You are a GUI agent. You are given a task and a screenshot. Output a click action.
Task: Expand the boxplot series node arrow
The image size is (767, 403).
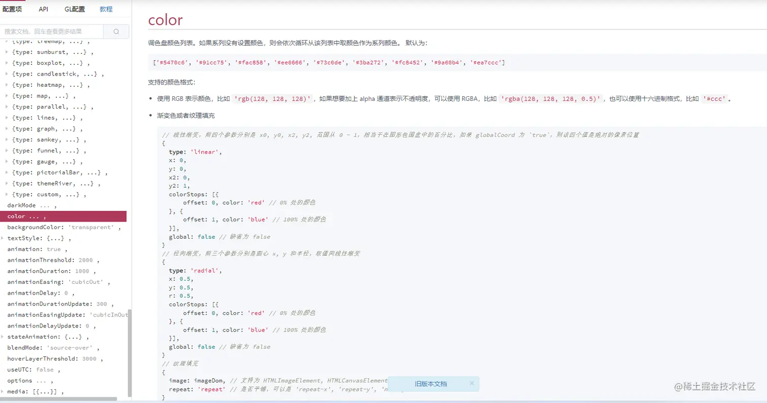7,63
